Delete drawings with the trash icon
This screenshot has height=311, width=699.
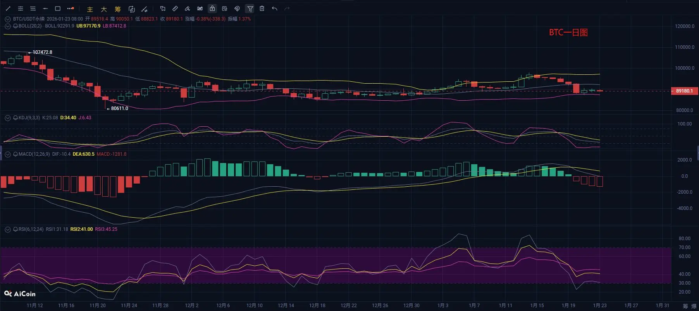point(262,9)
